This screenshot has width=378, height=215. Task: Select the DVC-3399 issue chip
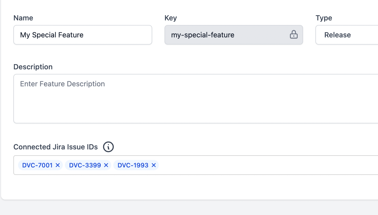(85, 165)
